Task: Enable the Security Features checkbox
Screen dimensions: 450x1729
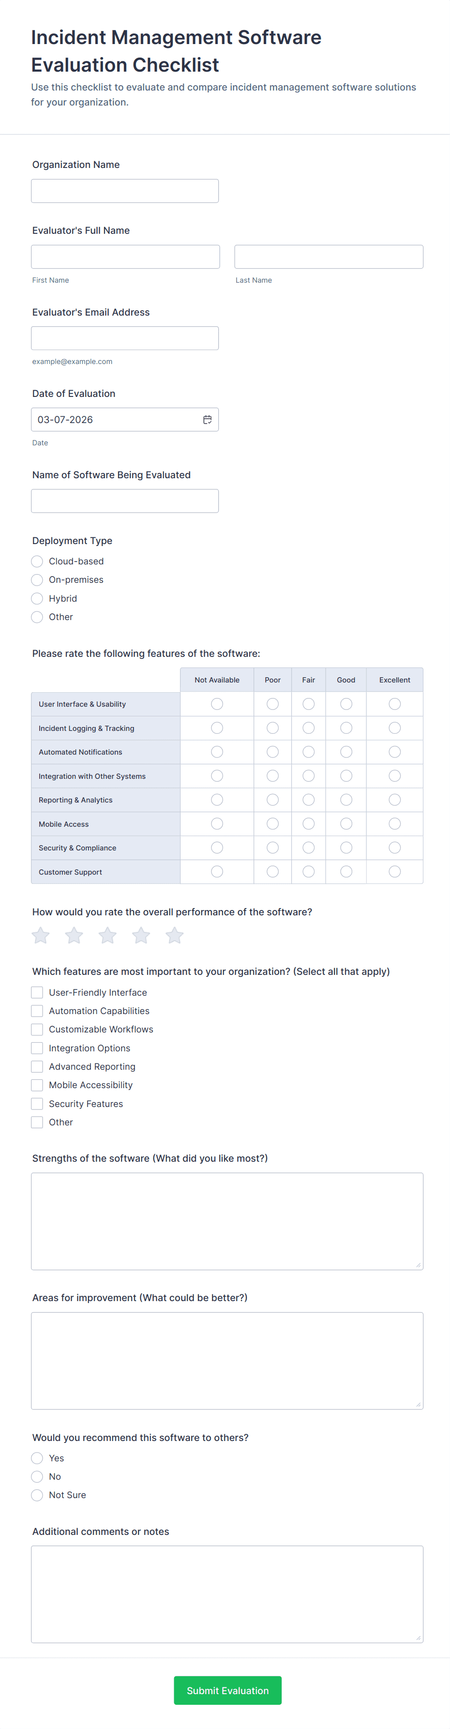Action: (x=38, y=1104)
